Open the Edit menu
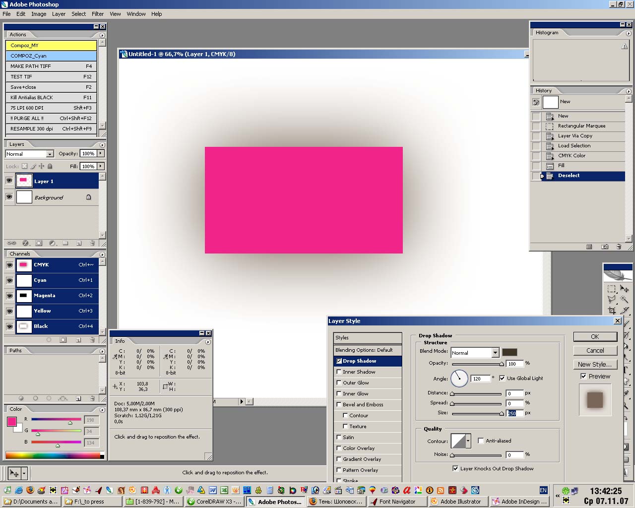 pyautogui.click(x=21, y=14)
